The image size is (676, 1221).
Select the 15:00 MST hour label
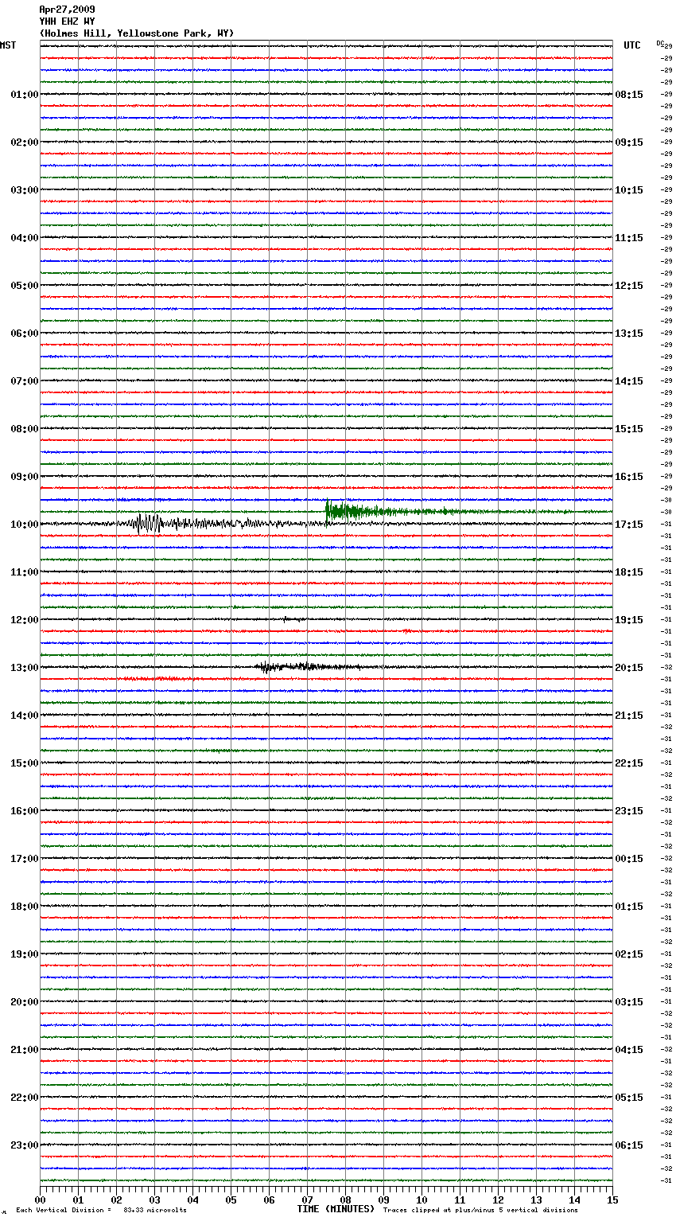(x=25, y=763)
